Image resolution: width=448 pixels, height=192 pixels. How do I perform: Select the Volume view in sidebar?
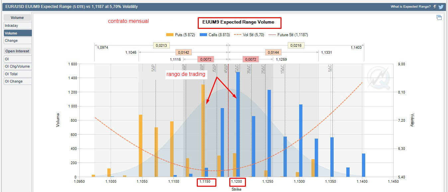click(x=18, y=33)
